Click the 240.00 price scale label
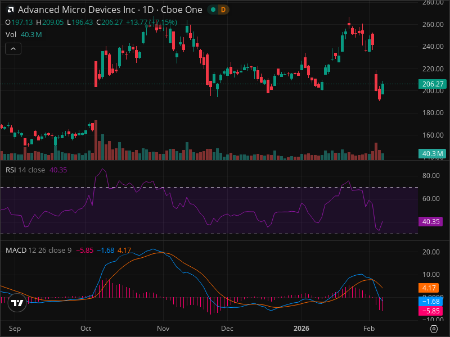 [x=433, y=47]
